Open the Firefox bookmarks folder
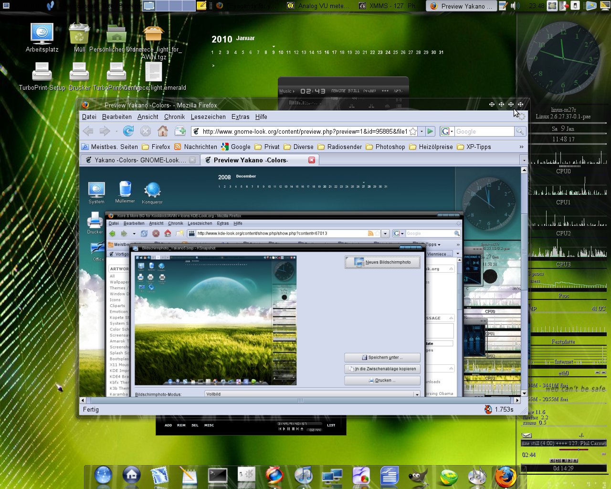This screenshot has width=611, height=489. [156, 147]
